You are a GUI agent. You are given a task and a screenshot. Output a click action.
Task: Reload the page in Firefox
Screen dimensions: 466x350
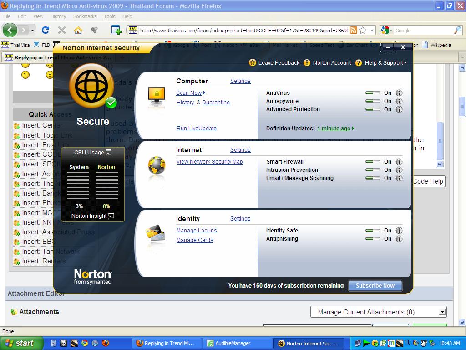point(45,30)
